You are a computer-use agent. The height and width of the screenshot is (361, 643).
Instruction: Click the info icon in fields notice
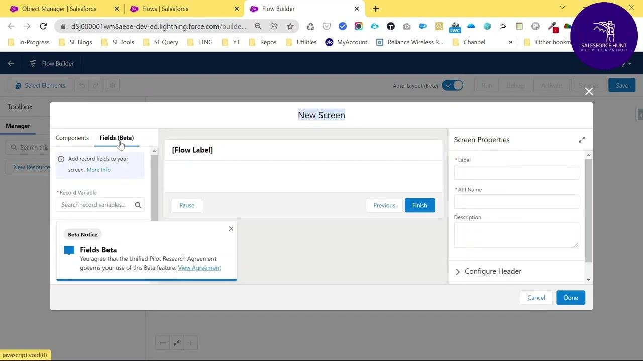pyautogui.click(x=61, y=159)
